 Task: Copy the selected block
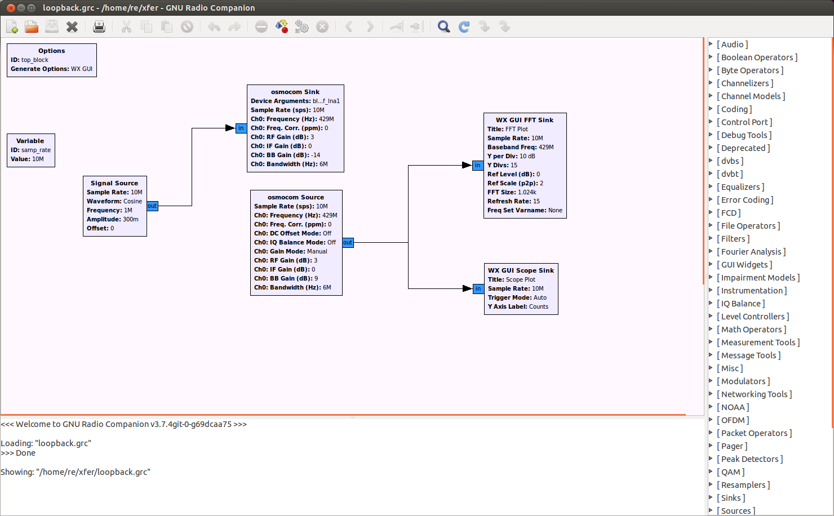point(147,26)
